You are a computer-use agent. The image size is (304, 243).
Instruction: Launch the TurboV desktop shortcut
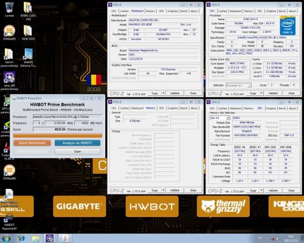pos(5,151)
